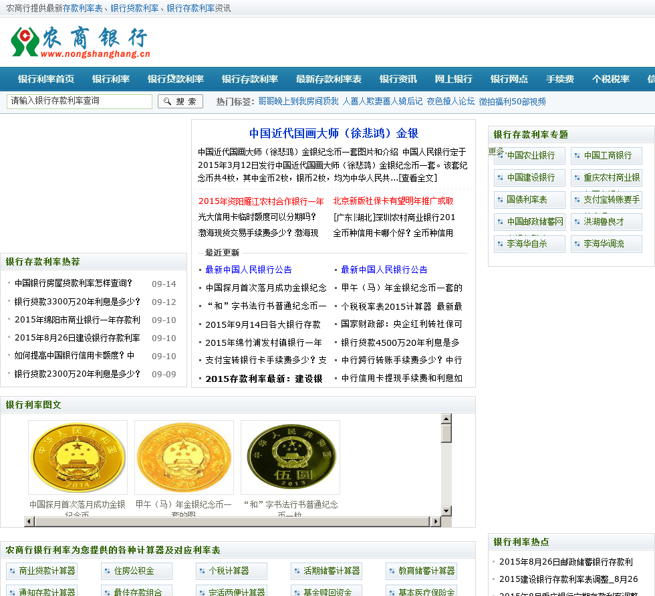Open 支付宝转银行卡手续费多少 link

(x=266, y=360)
